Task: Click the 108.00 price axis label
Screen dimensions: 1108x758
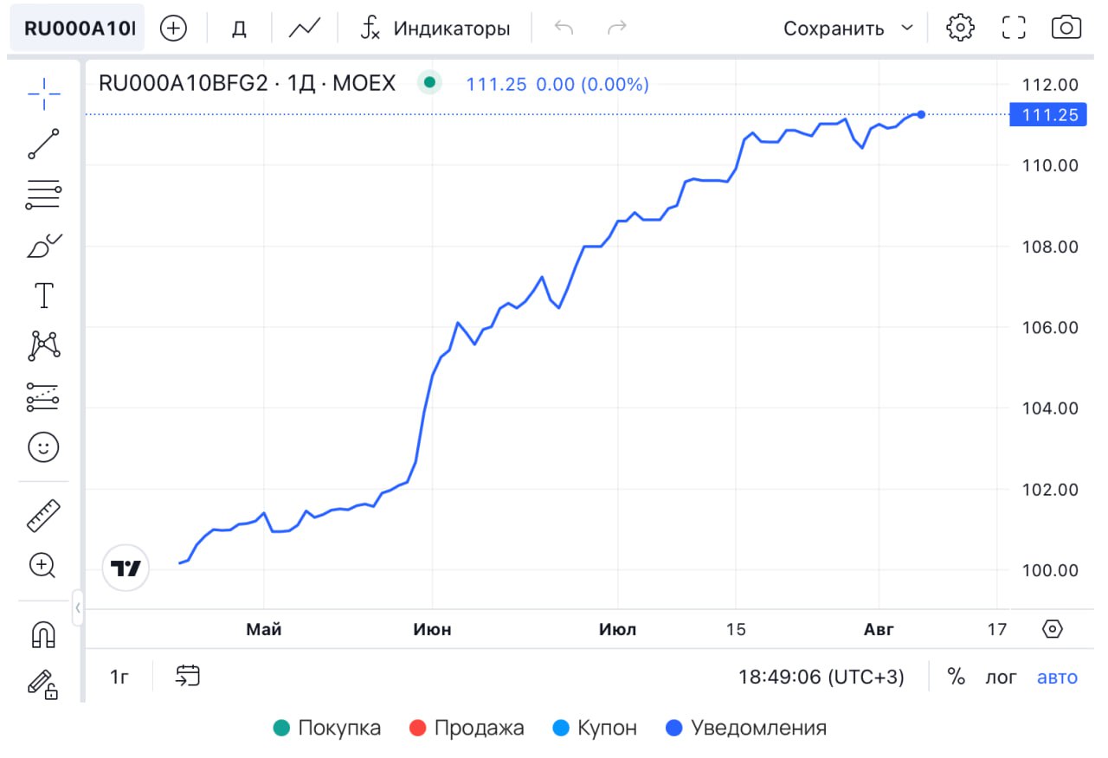Action: coord(1050,247)
